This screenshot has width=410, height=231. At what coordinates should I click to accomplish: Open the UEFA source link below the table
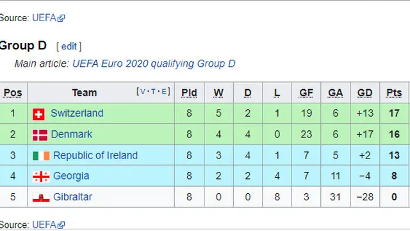click(44, 225)
